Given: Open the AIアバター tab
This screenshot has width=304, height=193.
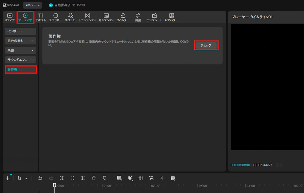Looking at the screenshot, I should 171,17.
